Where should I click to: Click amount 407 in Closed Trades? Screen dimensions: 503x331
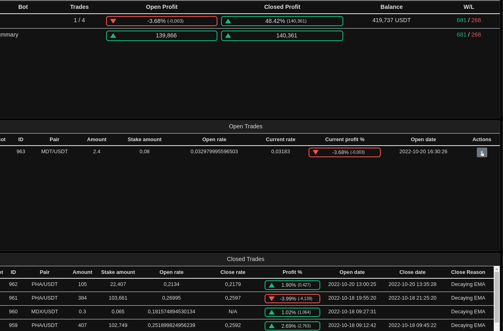coord(82,325)
